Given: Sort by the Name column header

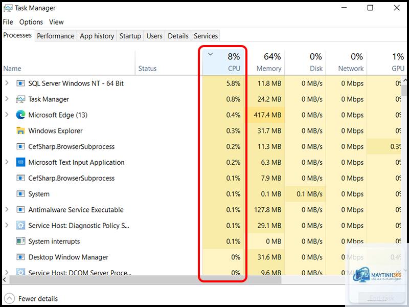Looking at the screenshot, I should pos(69,62).
